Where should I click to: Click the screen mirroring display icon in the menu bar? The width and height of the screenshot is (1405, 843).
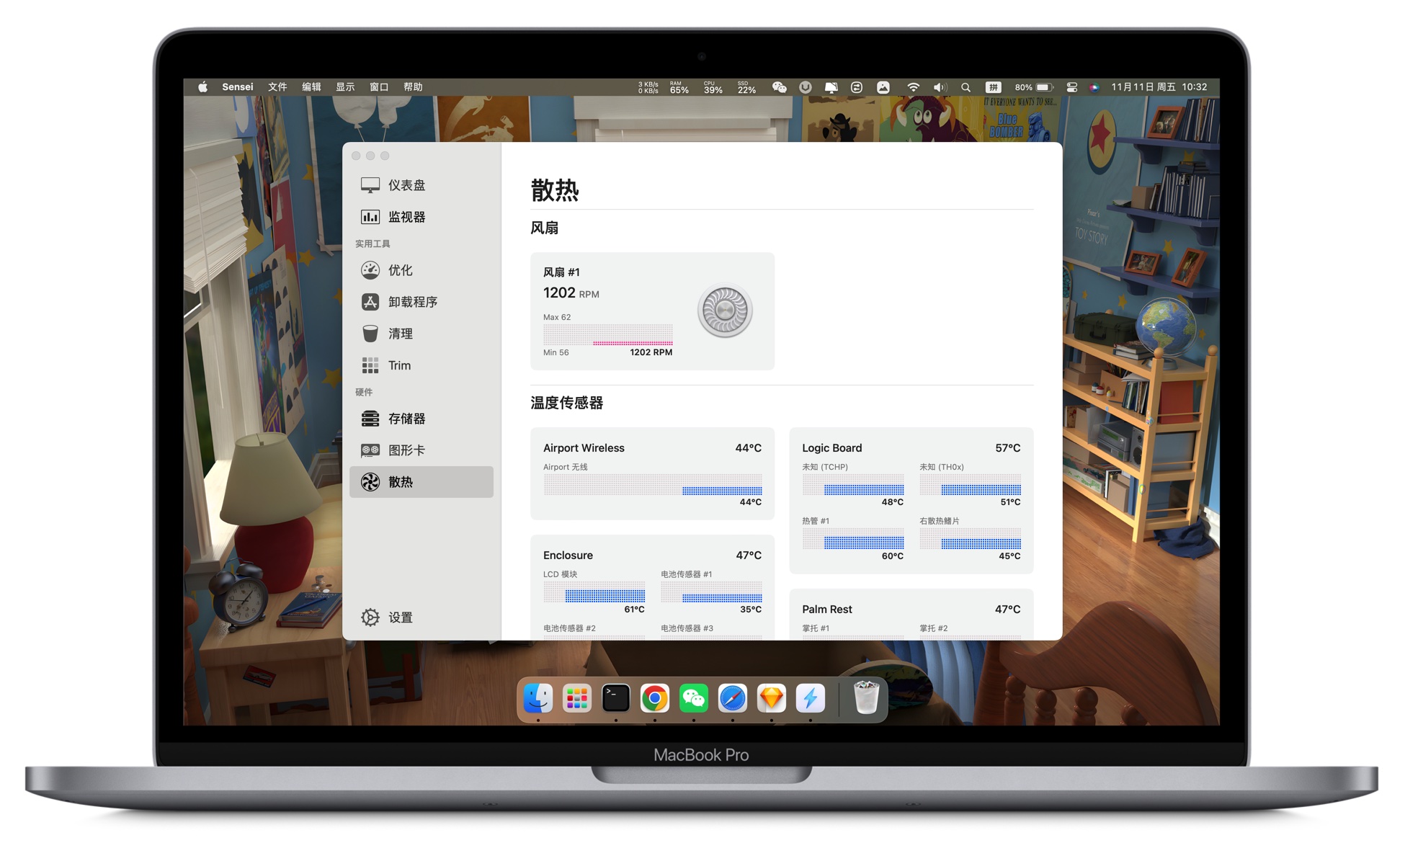831,87
